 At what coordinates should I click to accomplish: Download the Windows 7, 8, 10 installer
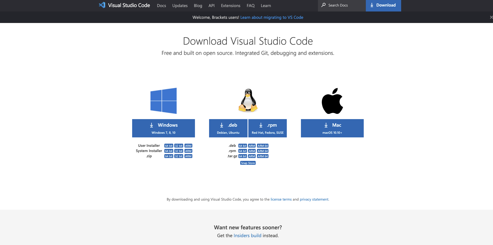164,128
